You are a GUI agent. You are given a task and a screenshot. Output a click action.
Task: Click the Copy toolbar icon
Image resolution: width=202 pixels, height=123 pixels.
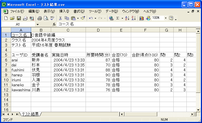coord(67,18)
